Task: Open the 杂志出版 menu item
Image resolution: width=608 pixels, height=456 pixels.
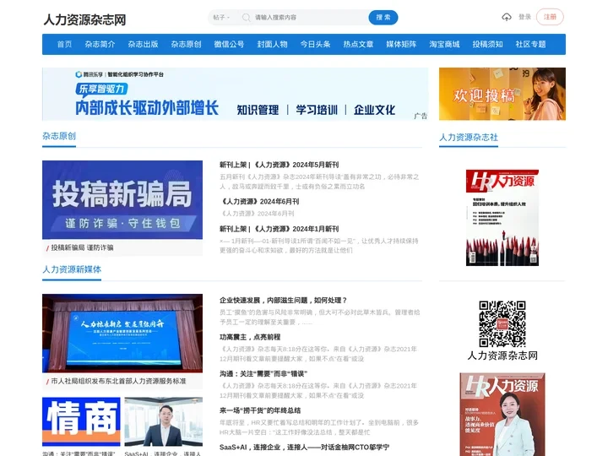Action: [x=143, y=44]
